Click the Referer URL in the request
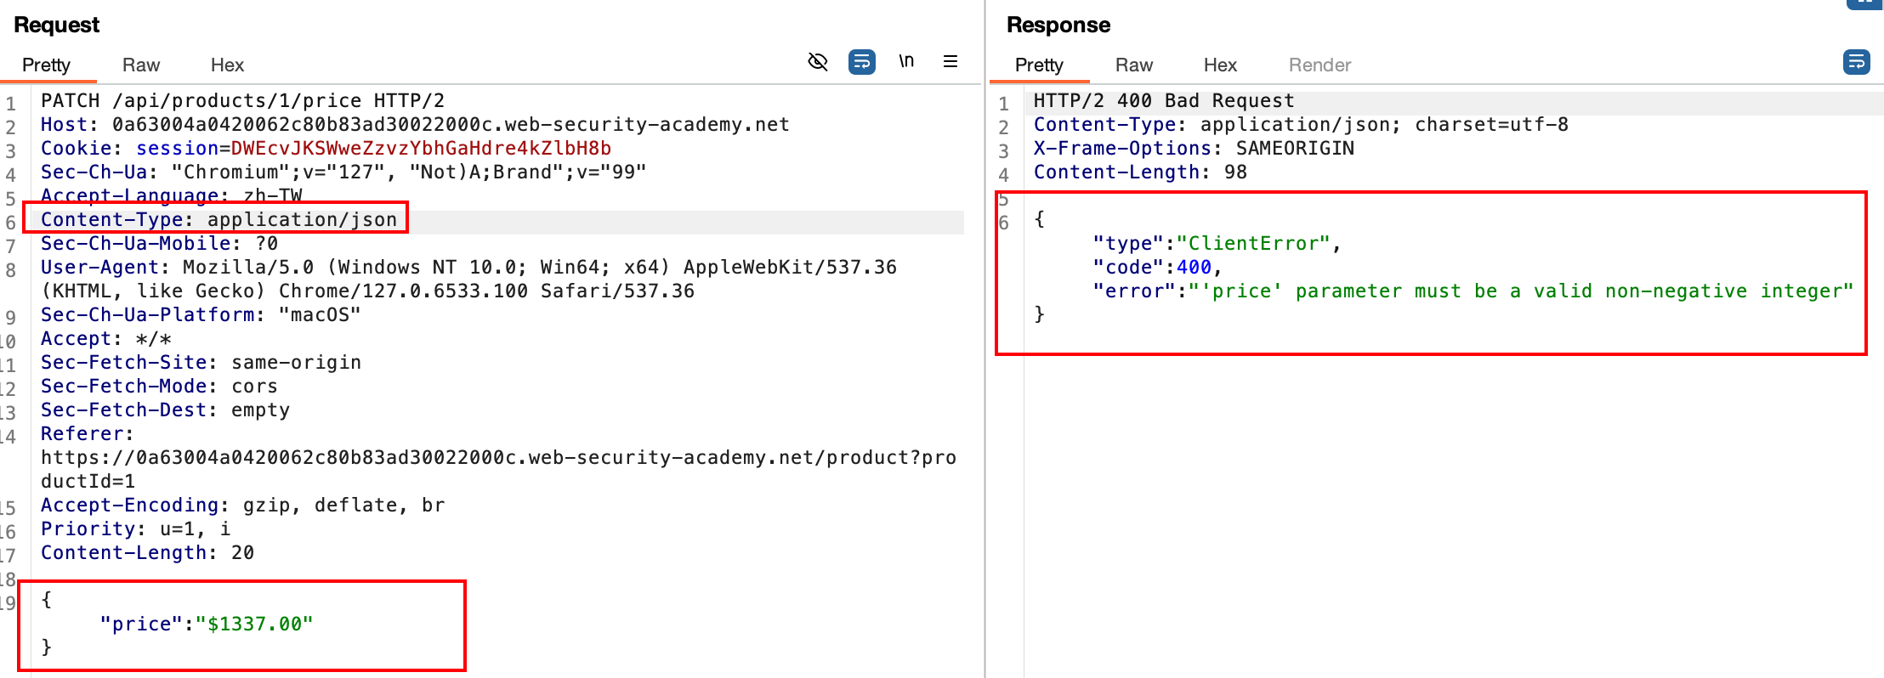 click(x=498, y=458)
